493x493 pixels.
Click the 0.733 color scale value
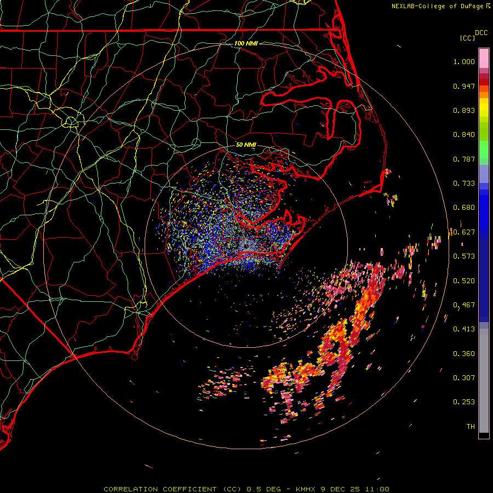(464, 184)
